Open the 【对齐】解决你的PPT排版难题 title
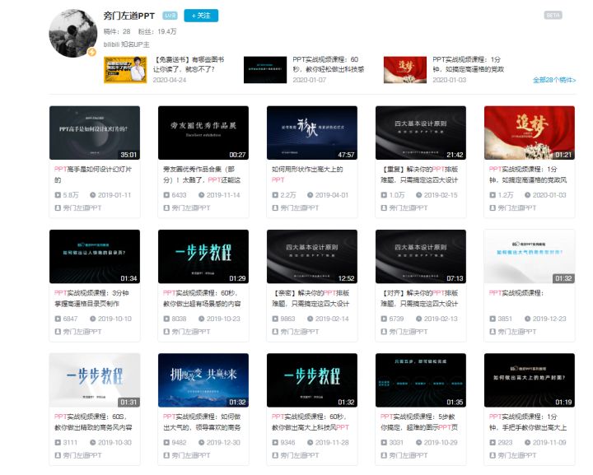Screen dimensions: 593x475 tap(419, 298)
